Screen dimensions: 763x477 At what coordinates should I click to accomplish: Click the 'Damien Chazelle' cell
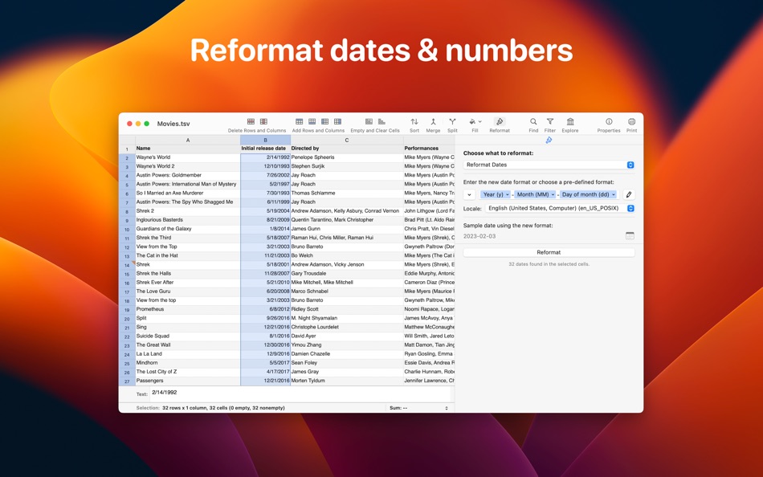347,354
